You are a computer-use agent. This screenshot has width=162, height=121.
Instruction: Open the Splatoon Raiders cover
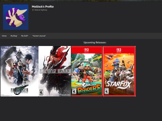pyautogui.click(x=87, y=71)
